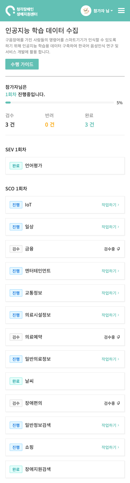The image size is (130, 483).
Task: Click the 5% progress bar
Action: (x=60, y=103)
